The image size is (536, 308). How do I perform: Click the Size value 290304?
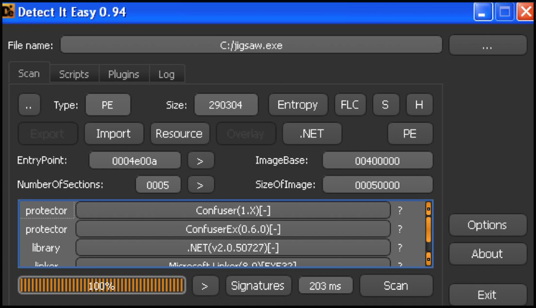click(x=226, y=105)
